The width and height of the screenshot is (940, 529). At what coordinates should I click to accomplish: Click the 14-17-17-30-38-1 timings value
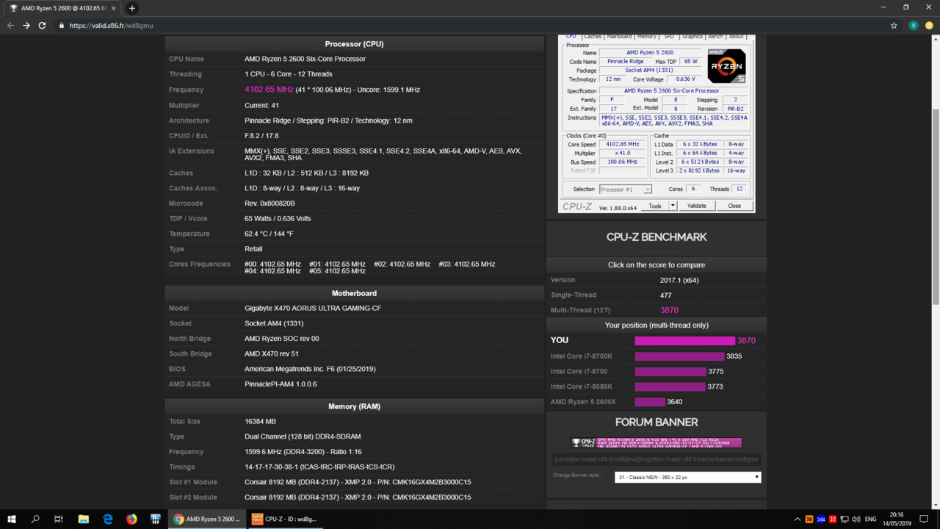tap(319, 467)
